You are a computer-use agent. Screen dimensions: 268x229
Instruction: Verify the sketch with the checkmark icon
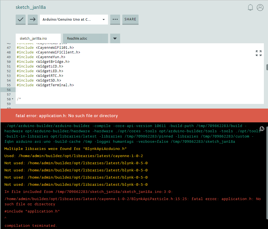click(x=20, y=20)
